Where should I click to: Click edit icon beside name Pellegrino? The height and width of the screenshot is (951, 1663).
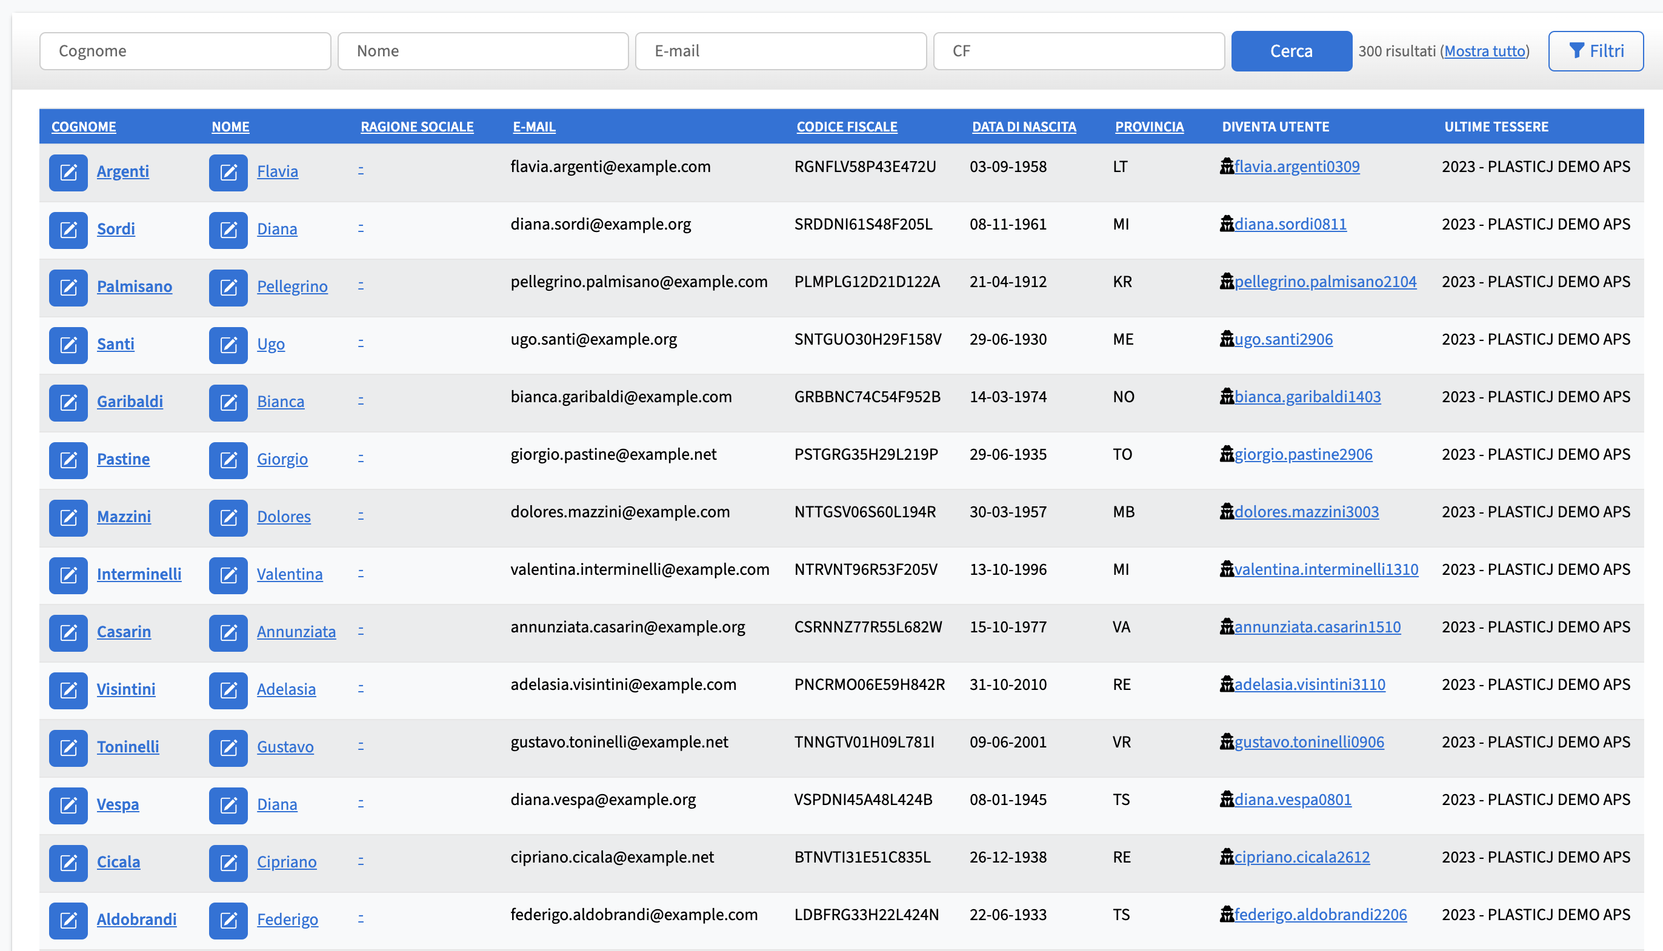(x=228, y=287)
